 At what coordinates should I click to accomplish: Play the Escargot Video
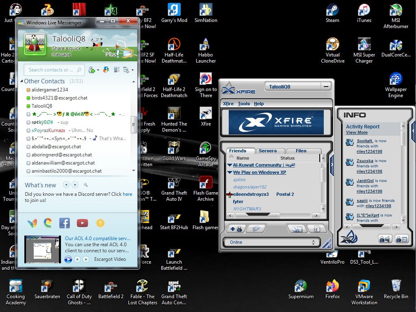coord(68,259)
